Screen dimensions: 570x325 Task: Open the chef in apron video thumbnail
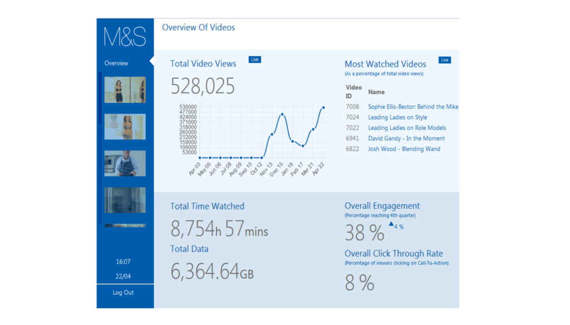[125, 163]
